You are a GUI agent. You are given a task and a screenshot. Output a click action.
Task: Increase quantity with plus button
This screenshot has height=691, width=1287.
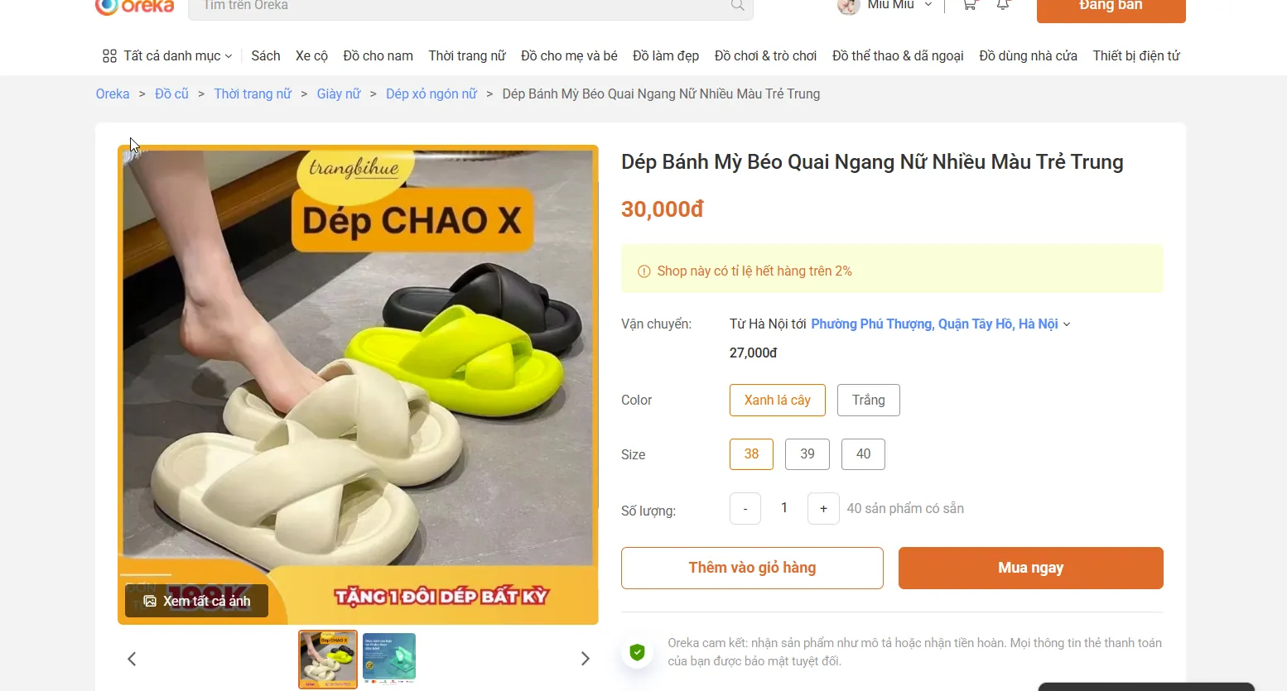(x=822, y=509)
